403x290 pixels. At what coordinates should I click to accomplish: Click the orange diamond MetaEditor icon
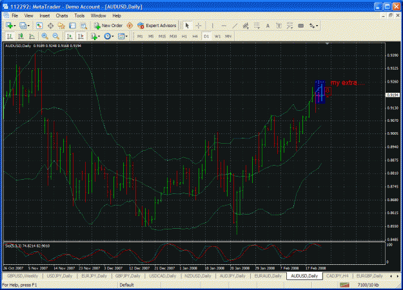point(130,25)
